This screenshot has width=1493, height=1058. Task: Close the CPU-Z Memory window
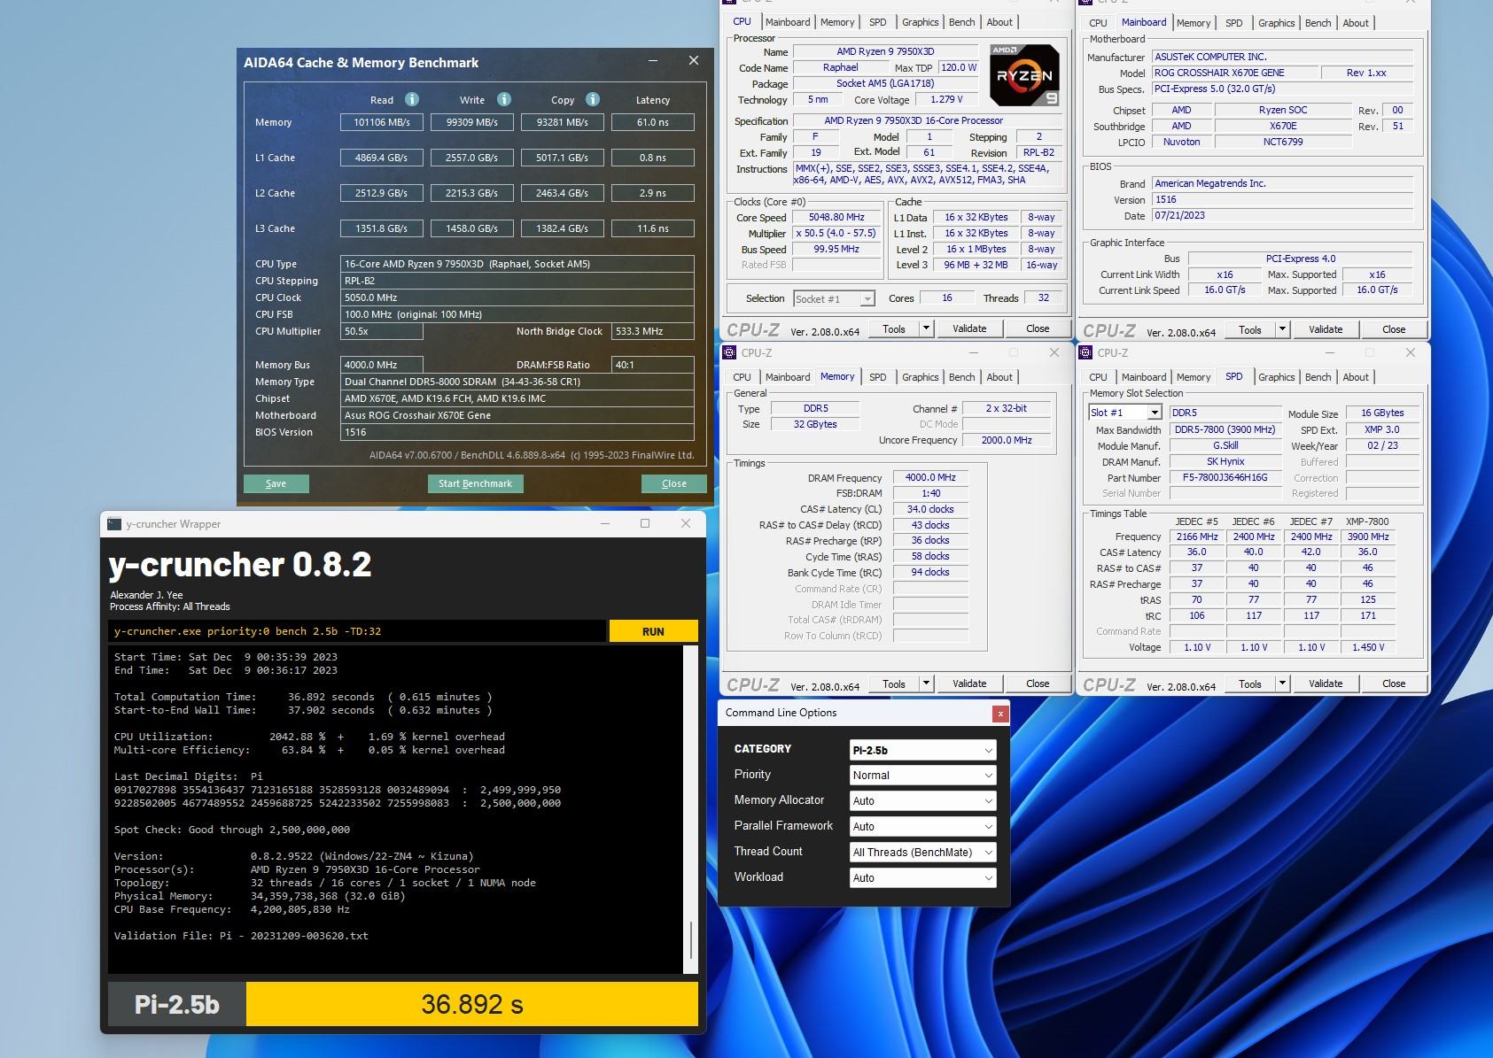tap(1054, 352)
